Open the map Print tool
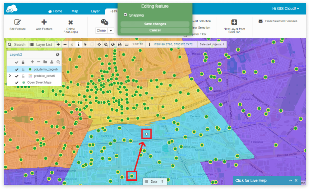Screen dimensions: 310x190 click(x=119, y=44)
